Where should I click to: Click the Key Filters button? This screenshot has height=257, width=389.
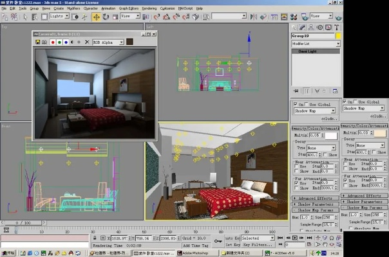[x=257, y=245]
